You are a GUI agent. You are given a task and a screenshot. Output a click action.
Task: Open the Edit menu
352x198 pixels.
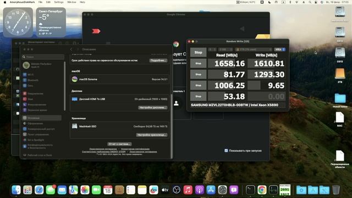tap(48, 2)
